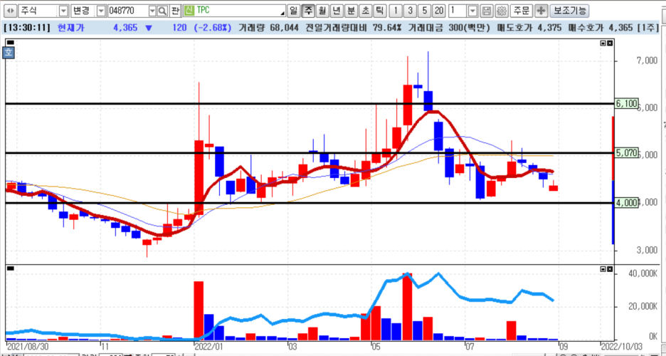Click the 20,000K volume axis label

point(643,306)
